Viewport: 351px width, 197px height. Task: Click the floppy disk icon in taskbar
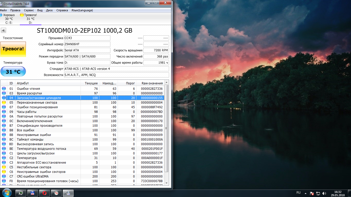click(33, 193)
